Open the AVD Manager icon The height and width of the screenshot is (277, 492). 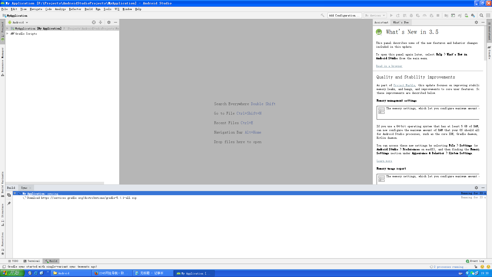pos(466,15)
